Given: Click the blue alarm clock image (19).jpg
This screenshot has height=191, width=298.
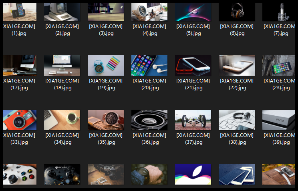Looking at the screenshot, I should [106, 65].
